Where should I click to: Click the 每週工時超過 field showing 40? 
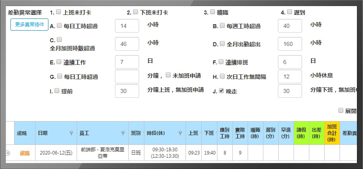290,26
